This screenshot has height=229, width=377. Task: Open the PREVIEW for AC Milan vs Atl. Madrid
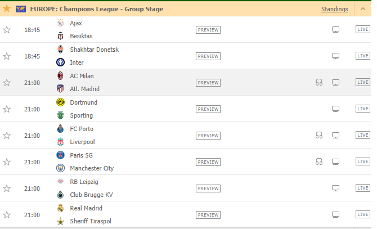pyautogui.click(x=208, y=83)
